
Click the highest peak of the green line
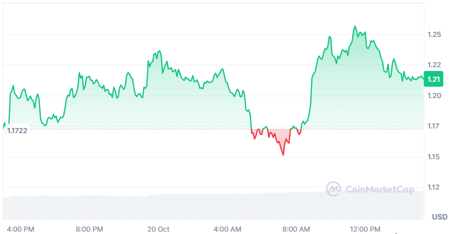355,27
